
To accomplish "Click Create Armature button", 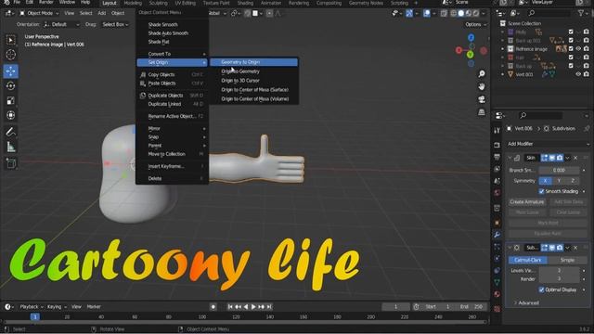I will coord(527,202).
